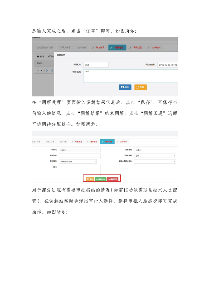Open the page size dropdown showing 15
The width and height of the screenshot is (209, 296).
pos(39,70)
